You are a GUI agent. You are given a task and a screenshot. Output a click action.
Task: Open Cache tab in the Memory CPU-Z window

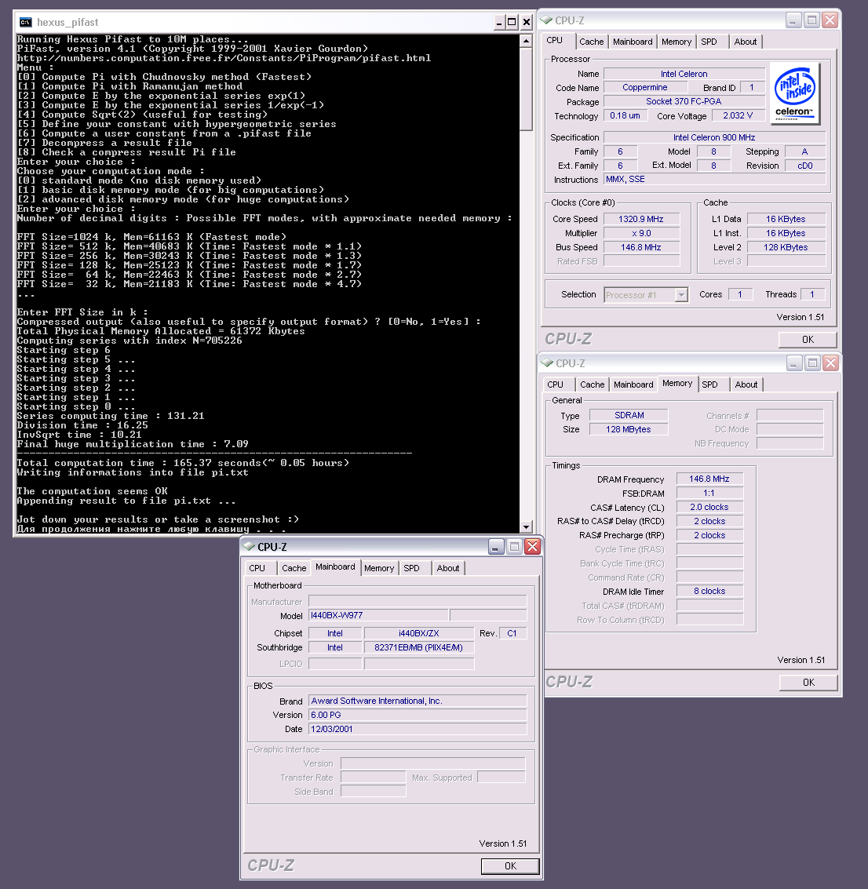pos(592,384)
